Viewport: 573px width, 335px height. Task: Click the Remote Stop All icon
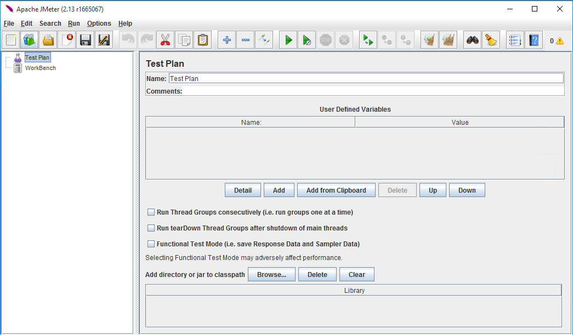click(387, 40)
